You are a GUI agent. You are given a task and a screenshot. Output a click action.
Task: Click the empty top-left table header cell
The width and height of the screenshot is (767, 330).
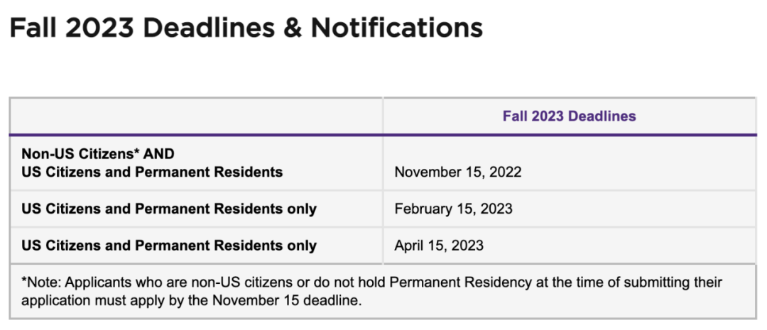[x=196, y=116]
